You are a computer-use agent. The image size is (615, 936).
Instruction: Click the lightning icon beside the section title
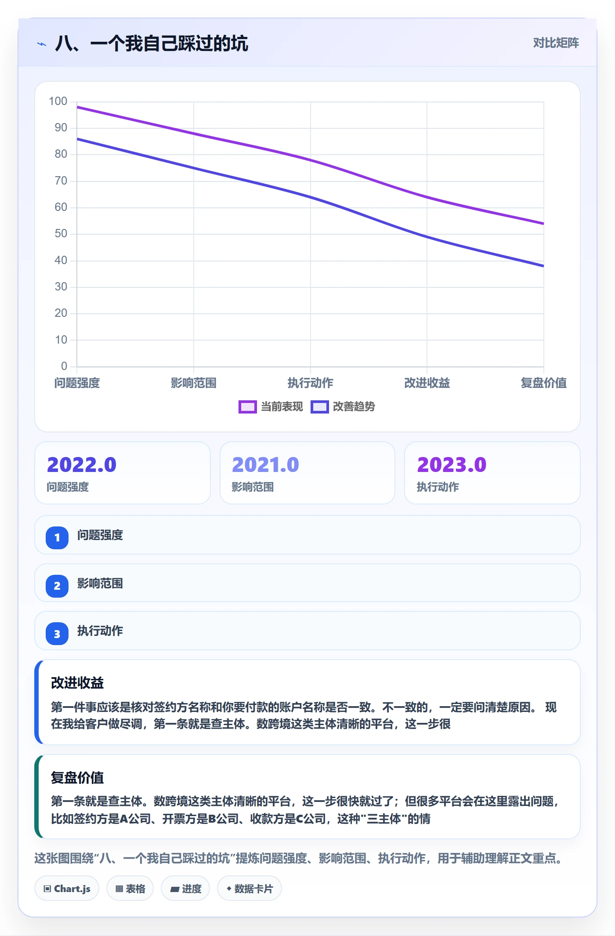coord(42,44)
